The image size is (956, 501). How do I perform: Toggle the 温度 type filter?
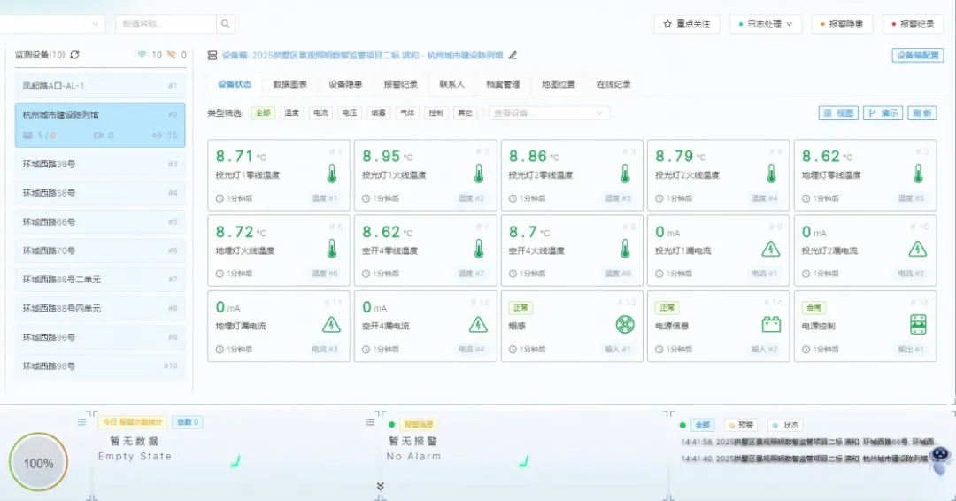coord(291,113)
